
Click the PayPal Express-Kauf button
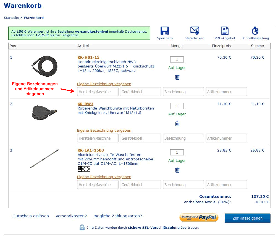tap(199, 218)
